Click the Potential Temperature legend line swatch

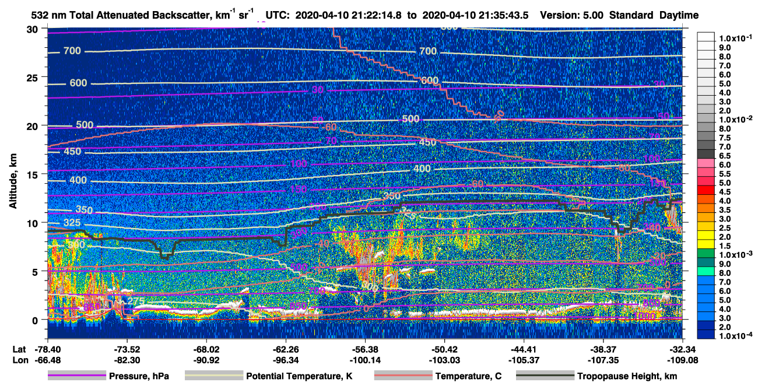(x=214, y=376)
